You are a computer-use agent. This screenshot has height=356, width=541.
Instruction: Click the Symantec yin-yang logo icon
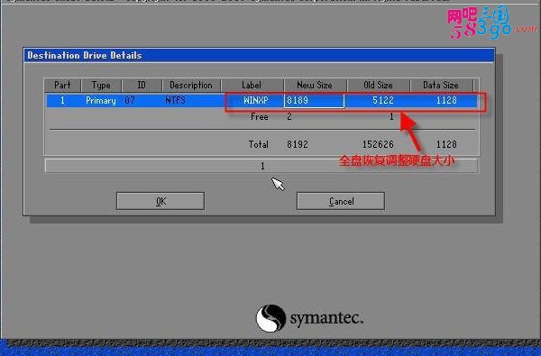270,318
